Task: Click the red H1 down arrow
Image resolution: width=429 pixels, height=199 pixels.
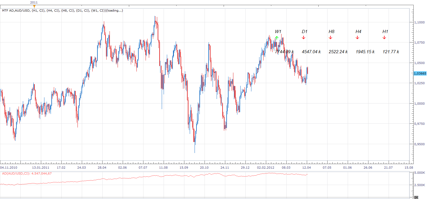Action: coord(384,38)
